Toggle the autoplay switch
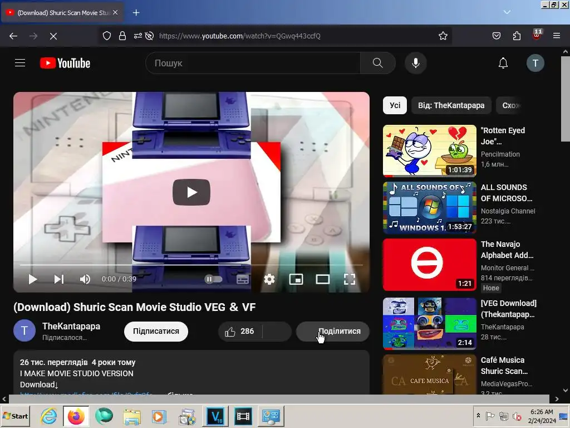This screenshot has height=428, width=570. pos(213,279)
